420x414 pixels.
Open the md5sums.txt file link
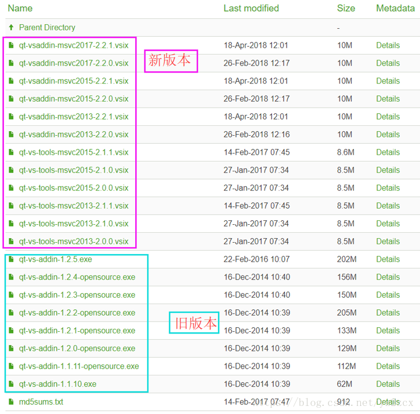pyautogui.click(x=41, y=402)
